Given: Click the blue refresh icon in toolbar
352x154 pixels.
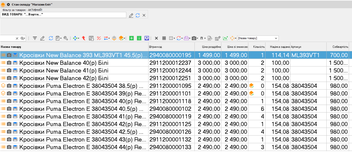Looking at the screenshot, I should click(x=51, y=38).
